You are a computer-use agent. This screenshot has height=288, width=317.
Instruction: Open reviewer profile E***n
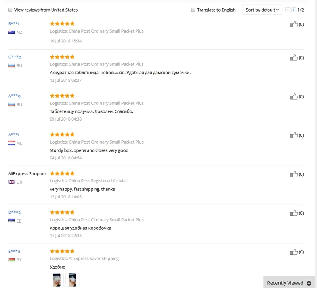point(14,252)
